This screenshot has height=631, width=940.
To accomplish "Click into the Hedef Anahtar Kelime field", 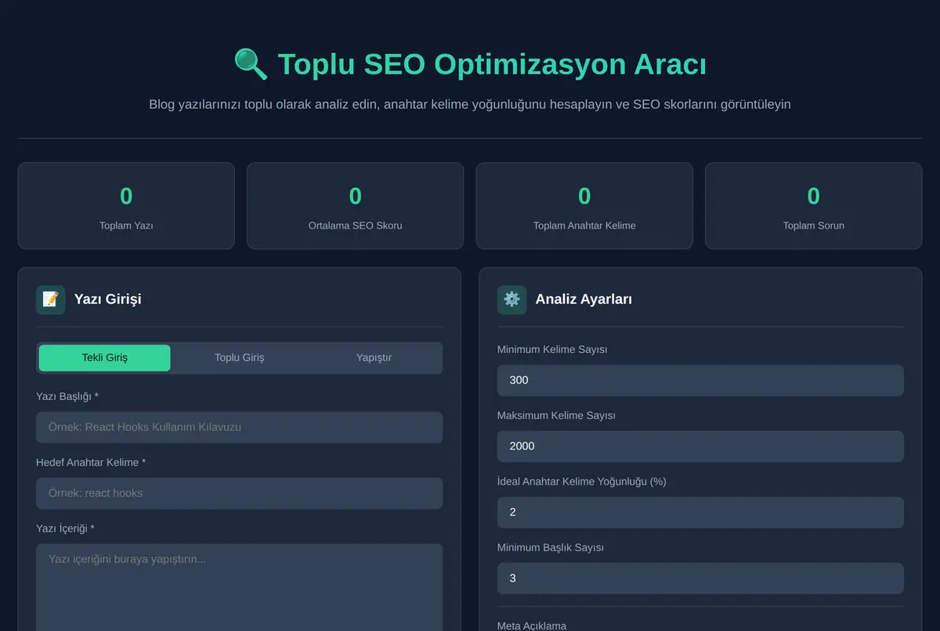I will 240,493.
